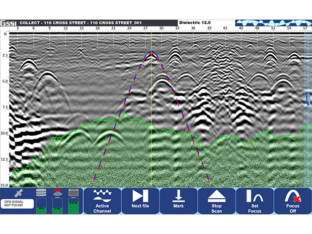Activate the Set Focus tool
The width and height of the screenshot is (312, 234).
255,201
